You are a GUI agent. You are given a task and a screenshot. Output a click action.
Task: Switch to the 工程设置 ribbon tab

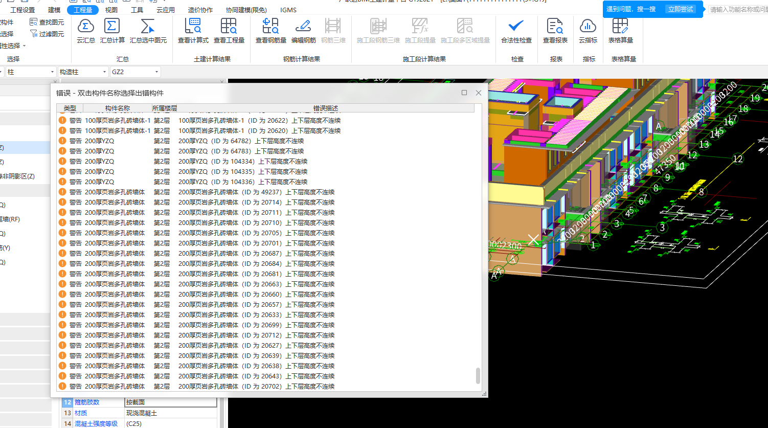coord(22,10)
